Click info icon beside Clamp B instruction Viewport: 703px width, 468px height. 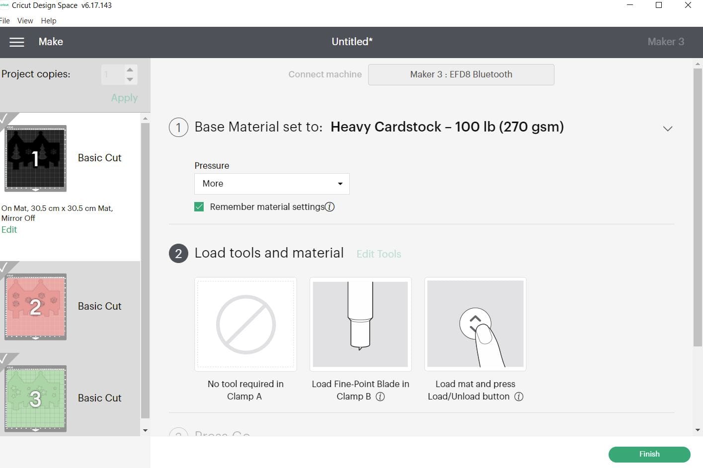click(380, 397)
